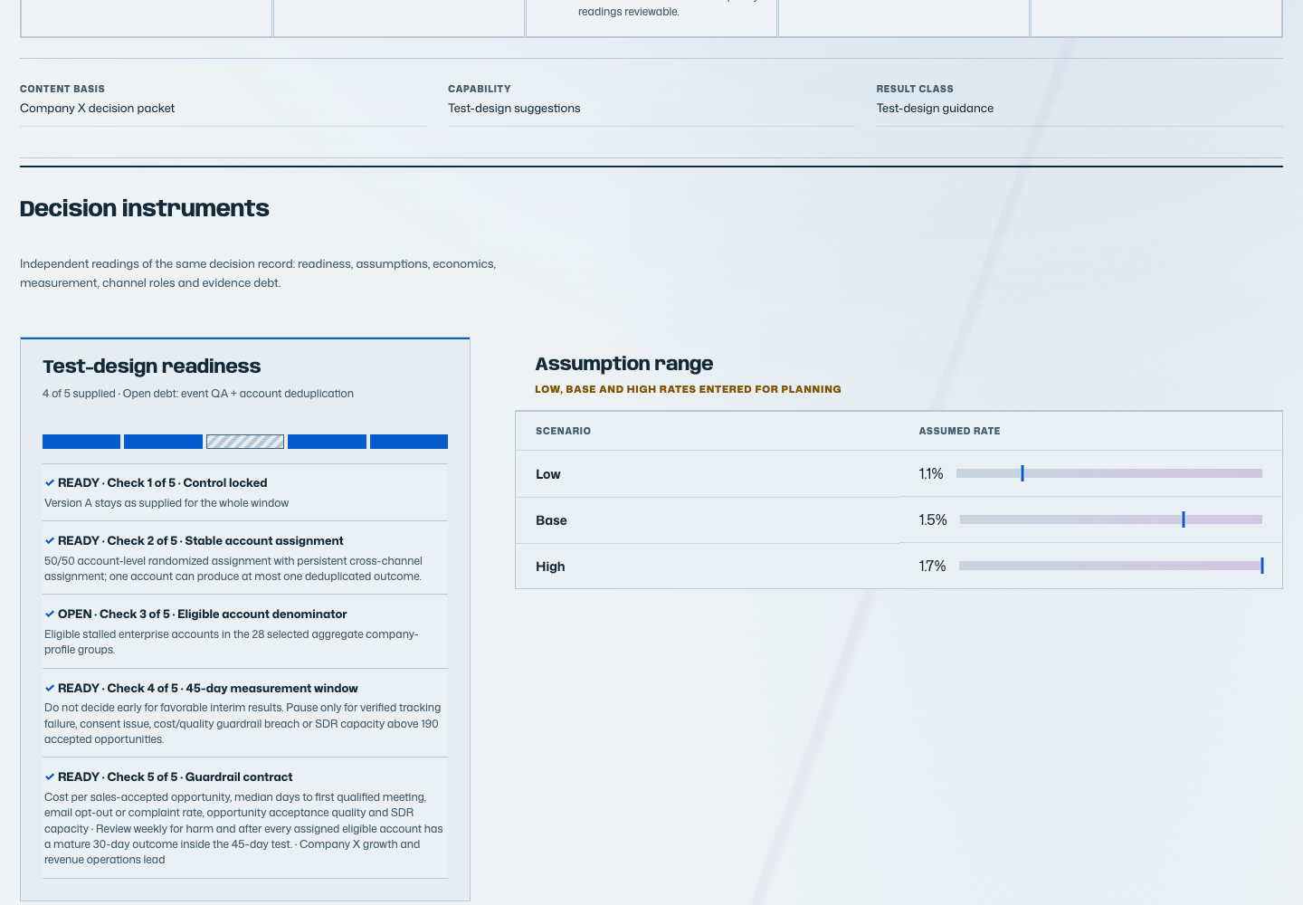This screenshot has width=1303, height=905.
Task: Select 'Check 2 of 5 · Stable account assignment' title
Action: [x=225, y=541]
